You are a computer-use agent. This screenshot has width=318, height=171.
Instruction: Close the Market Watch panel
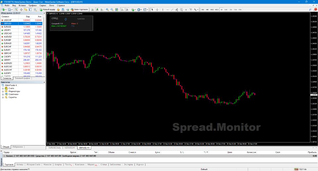point(44,13)
